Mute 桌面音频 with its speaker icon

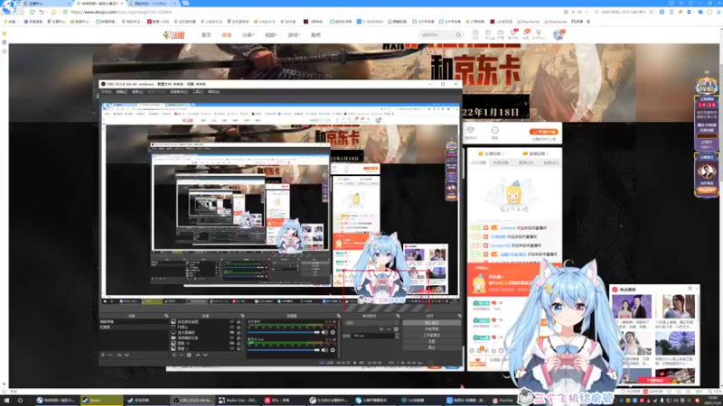coord(324,332)
